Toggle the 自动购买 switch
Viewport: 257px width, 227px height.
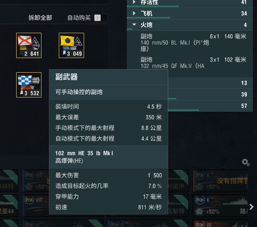pyautogui.click(x=101, y=18)
